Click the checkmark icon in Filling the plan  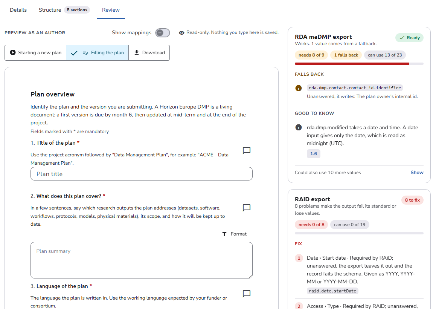pos(74,53)
